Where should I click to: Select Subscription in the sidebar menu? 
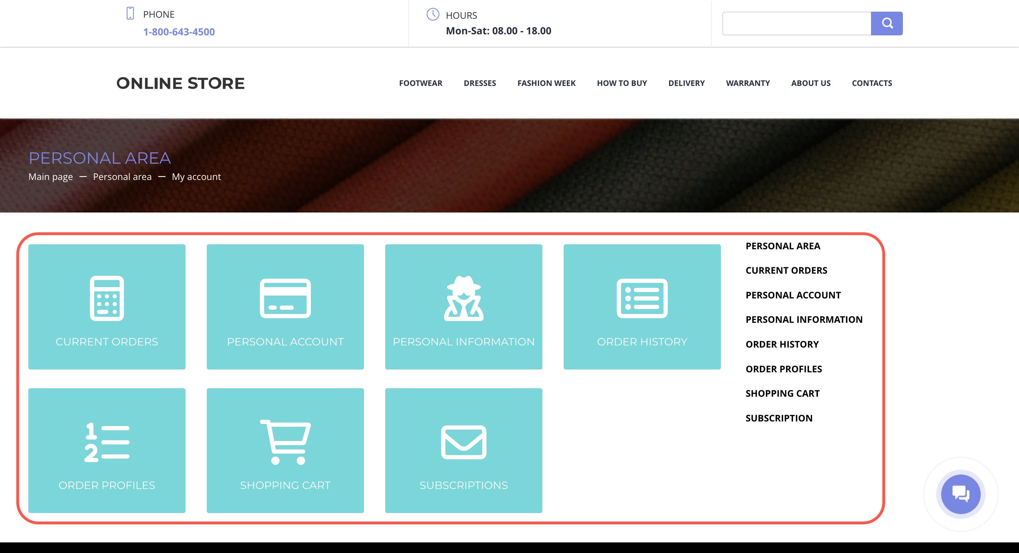pyautogui.click(x=779, y=418)
